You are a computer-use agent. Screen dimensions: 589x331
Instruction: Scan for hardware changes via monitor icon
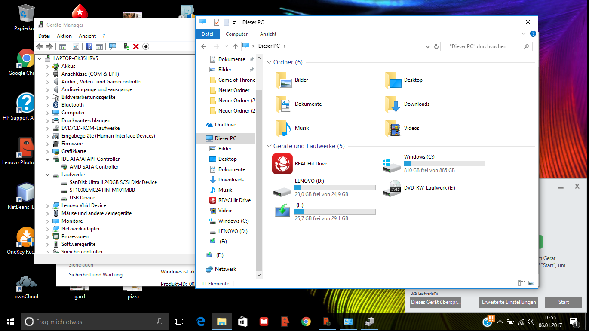pos(113,46)
